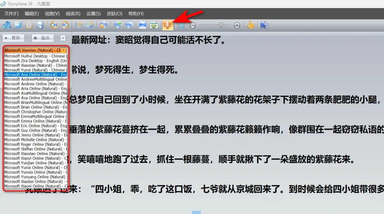384x214 pixels.
Task: Click the blue card with plus icon
Action: (x=118, y=25)
